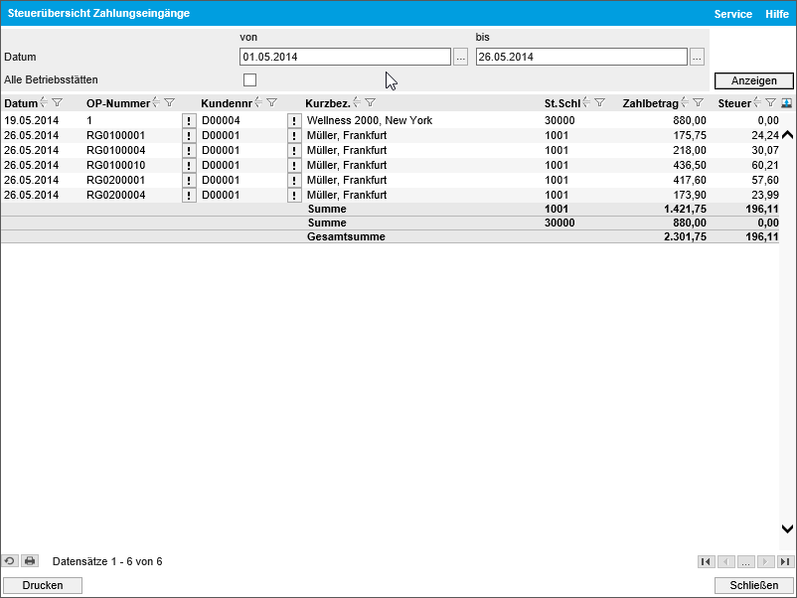Filter the OP-Nummer column
The image size is (797, 598).
point(170,103)
